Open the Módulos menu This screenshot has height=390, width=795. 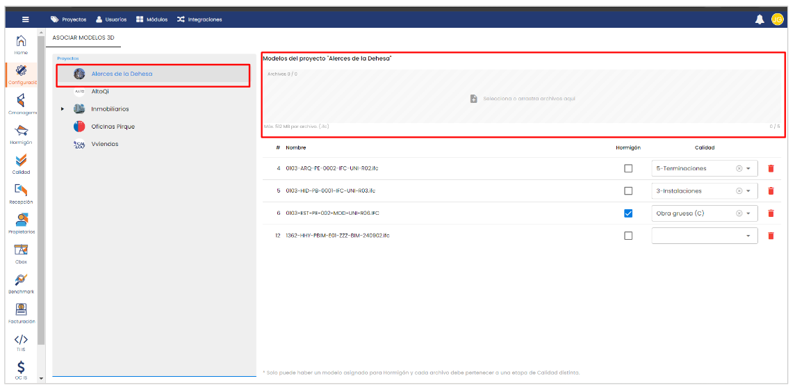[x=151, y=19]
